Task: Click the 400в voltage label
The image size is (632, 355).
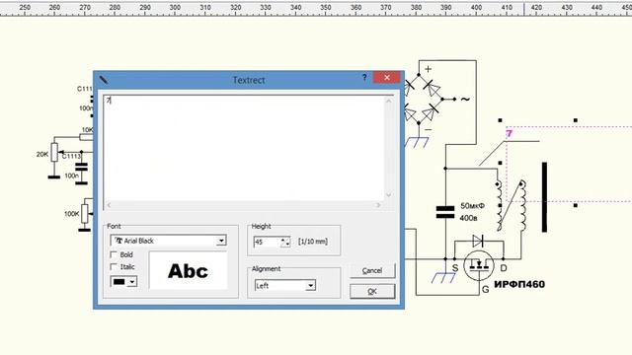Action: click(x=468, y=218)
